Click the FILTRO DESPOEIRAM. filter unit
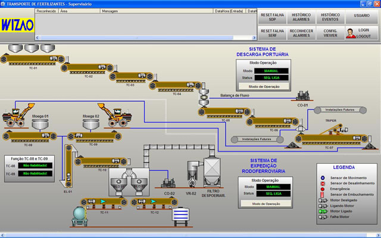 [212, 173]
